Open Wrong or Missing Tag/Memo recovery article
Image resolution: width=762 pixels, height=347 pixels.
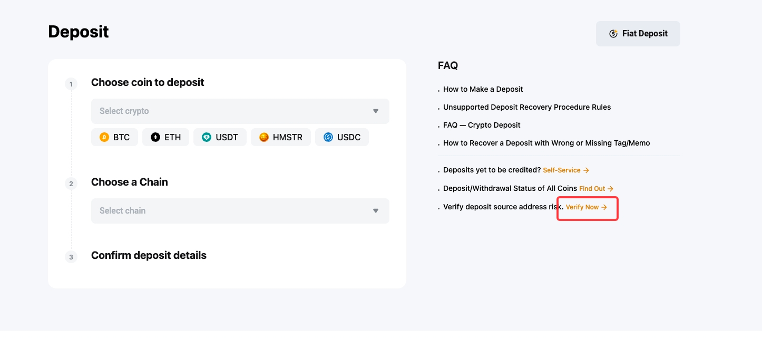click(x=546, y=143)
